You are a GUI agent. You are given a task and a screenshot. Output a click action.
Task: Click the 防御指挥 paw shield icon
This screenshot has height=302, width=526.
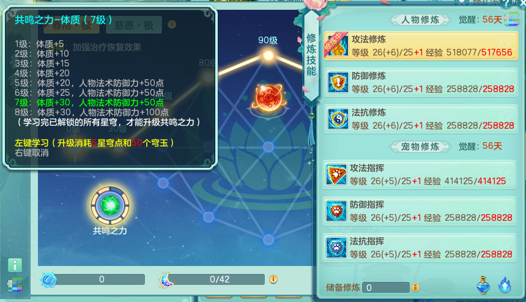tap(336, 211)
